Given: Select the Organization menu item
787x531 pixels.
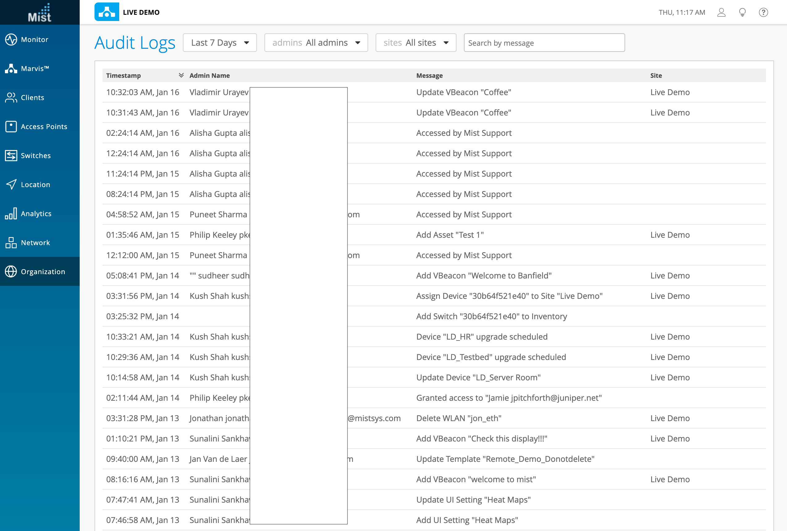Looking at the screenshot, I should [40, 271].
